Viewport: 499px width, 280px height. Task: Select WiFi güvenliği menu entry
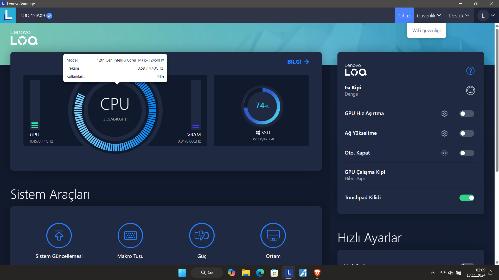tap(426, 30)
